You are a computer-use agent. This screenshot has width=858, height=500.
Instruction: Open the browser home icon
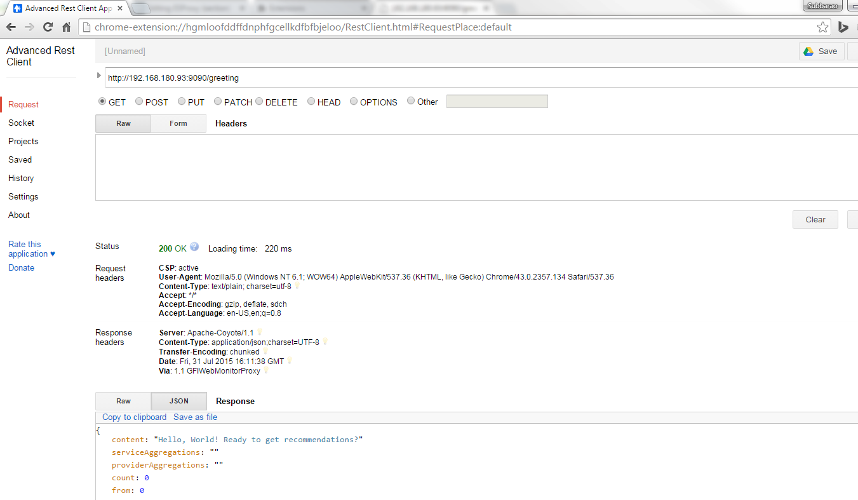point(66,27)
